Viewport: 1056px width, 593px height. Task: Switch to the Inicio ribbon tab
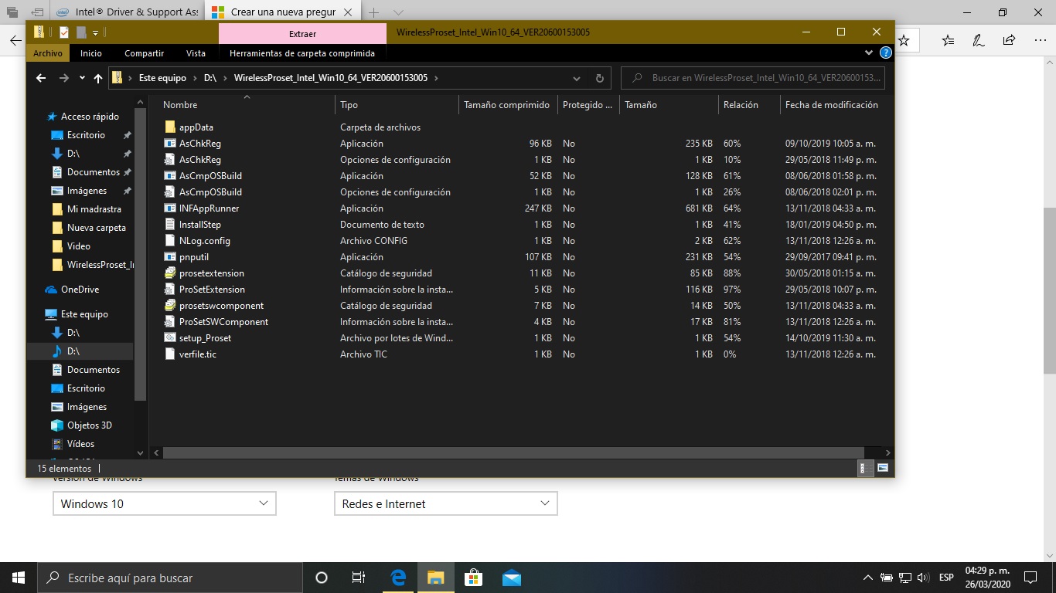coord(91,53)
